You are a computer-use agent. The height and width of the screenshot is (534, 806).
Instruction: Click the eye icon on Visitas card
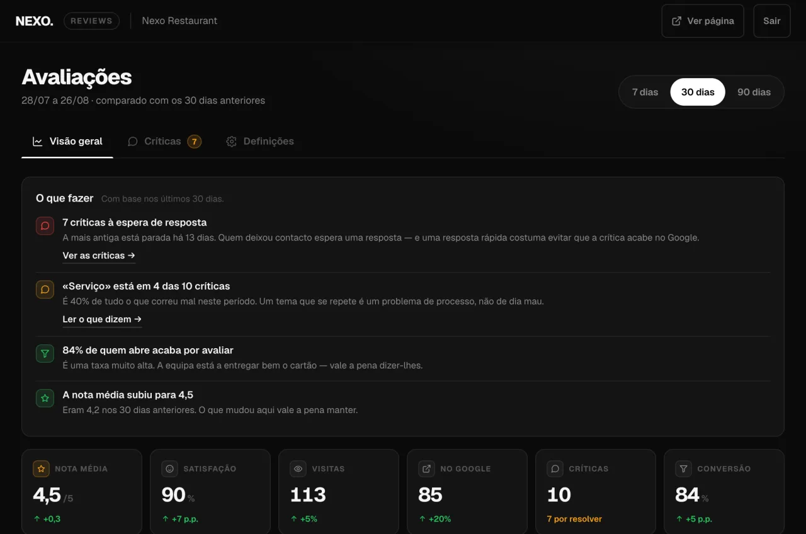coord(298,469)
